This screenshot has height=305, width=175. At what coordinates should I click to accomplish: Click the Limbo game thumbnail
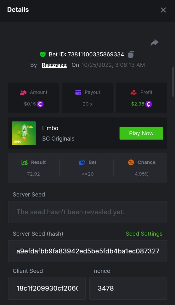point(24,133)
